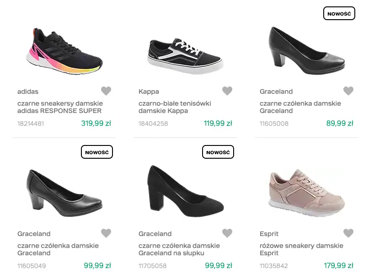
Task: Click heart icon for Kappa tenisówki
Action: point(227,91)
